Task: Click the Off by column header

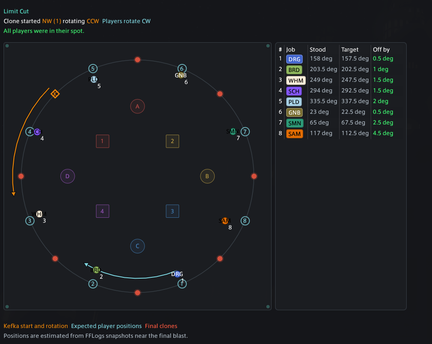Action: tap(381, 50)
